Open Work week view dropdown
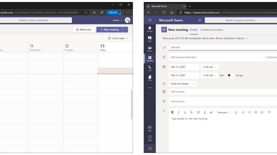 point(118,38)
